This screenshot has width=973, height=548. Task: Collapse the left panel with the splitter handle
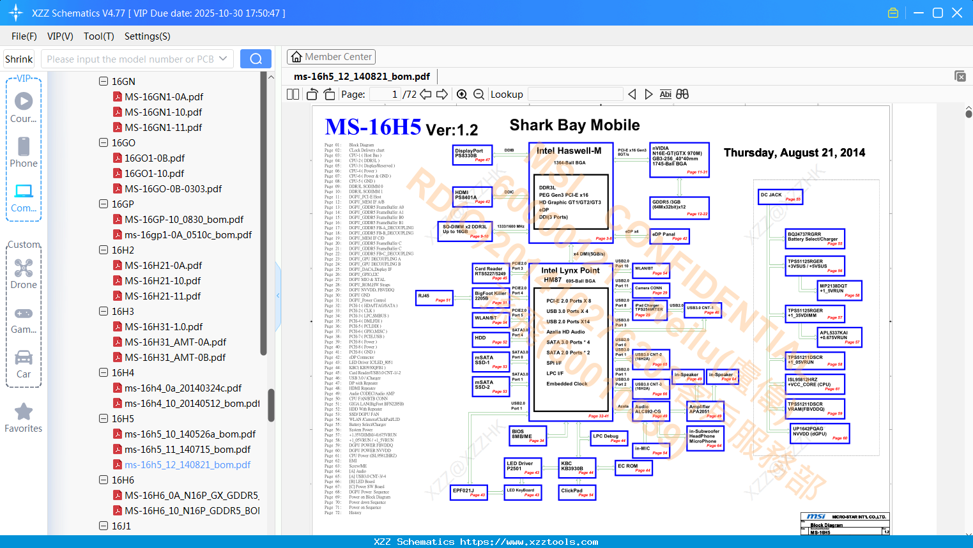278,296
